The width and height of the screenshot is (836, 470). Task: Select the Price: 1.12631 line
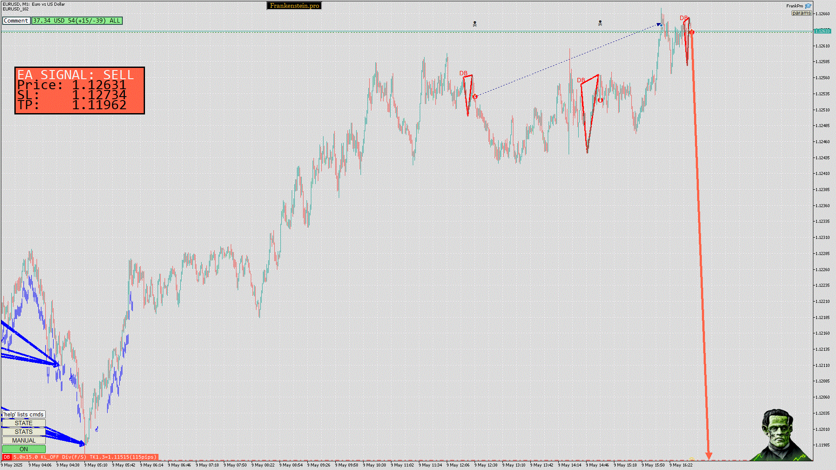pos(72,85)
